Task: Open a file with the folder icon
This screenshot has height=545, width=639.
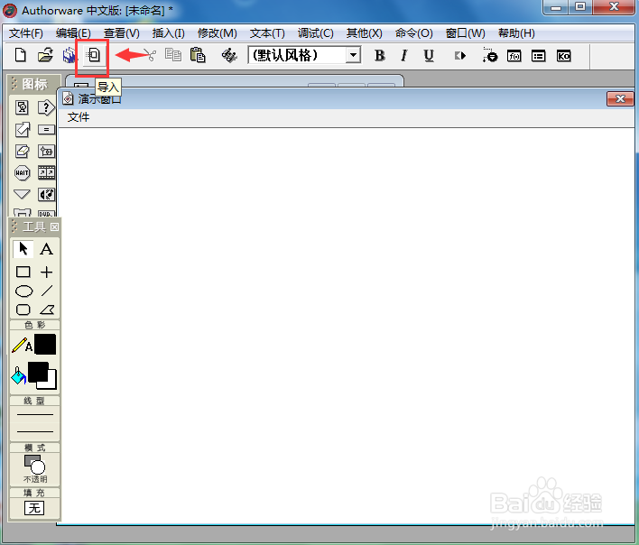Action: click(45, 55)
